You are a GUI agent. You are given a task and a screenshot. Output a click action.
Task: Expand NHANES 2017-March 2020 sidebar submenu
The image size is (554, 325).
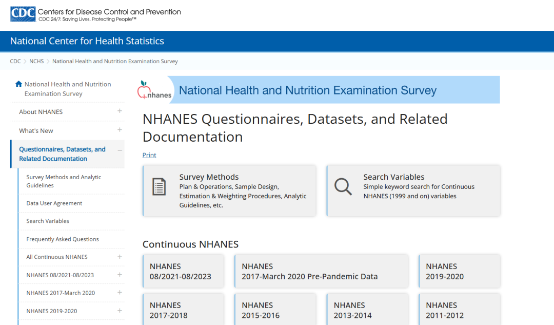120,293
